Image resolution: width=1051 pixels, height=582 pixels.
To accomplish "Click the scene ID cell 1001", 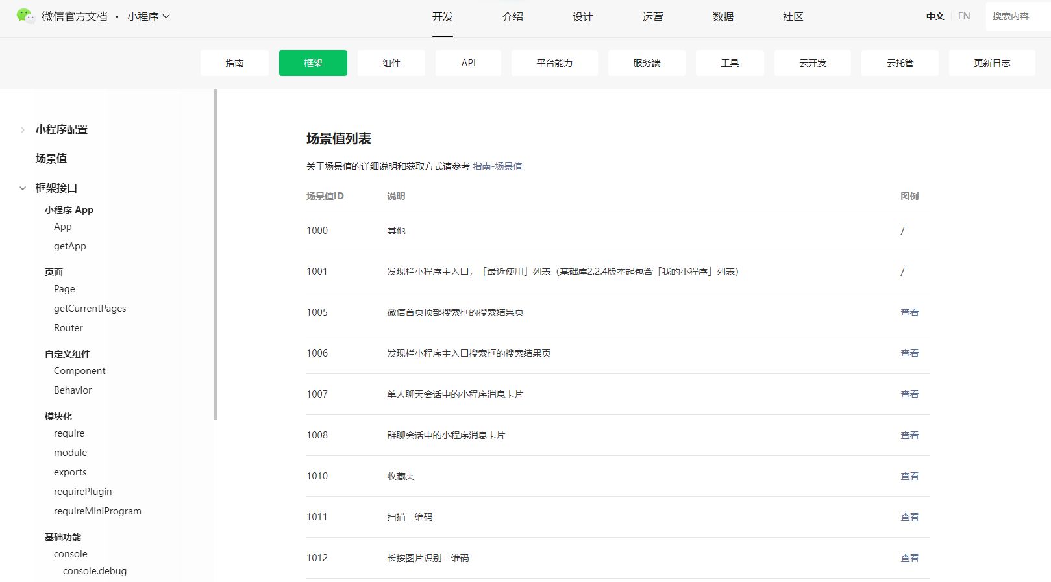I will 317,272.
